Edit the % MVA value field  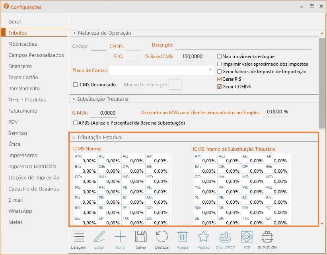click(x=103, y=113)
